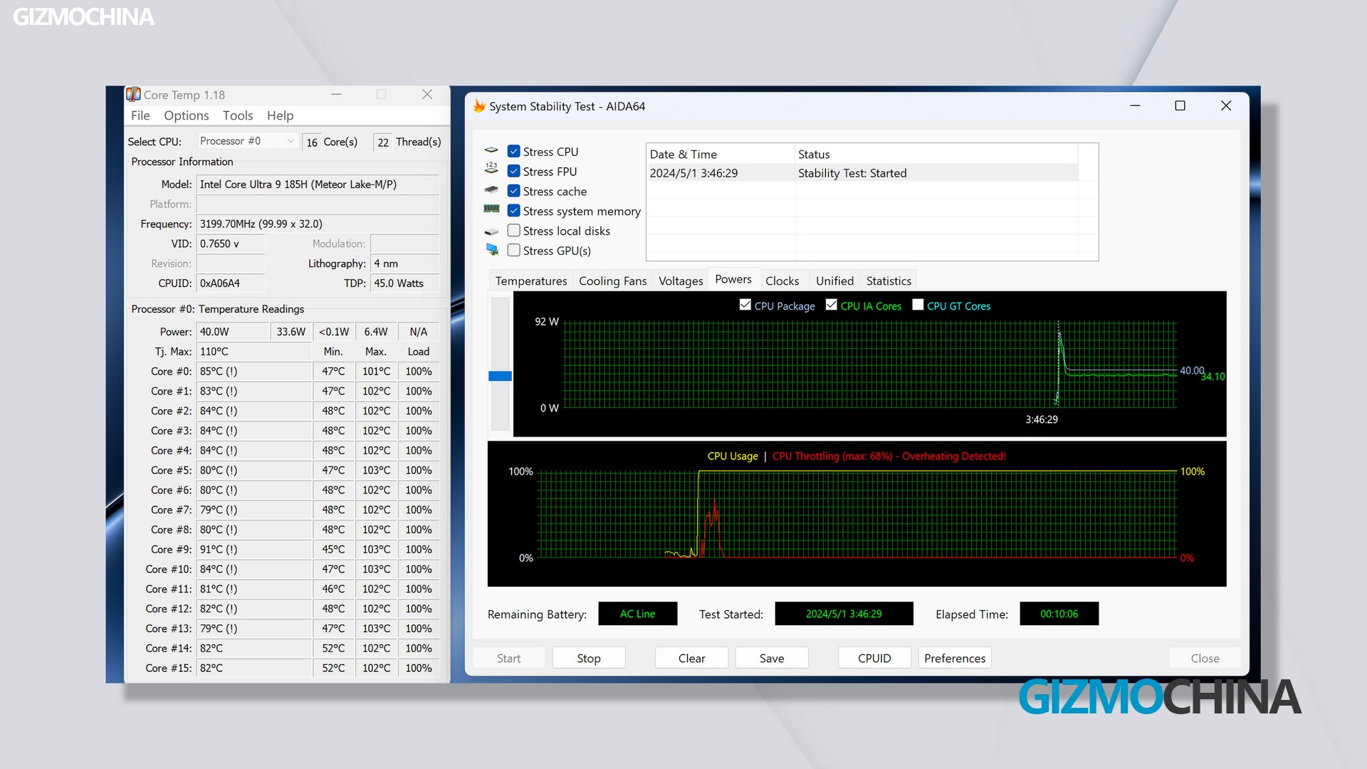Click the Remaining Battery AC Line display
This screenshot has height=769, width=1367.
637,614
